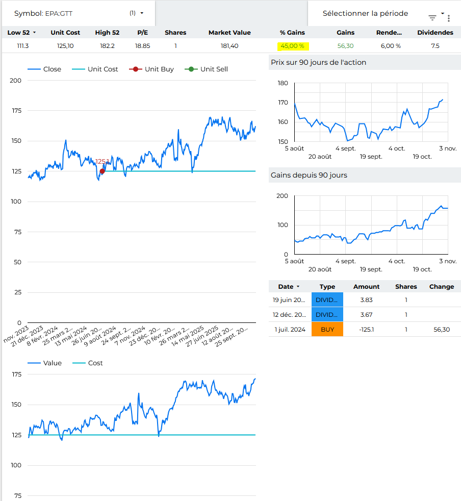The image size is (461, 501).
Task: Toggle the Cost legend in bottom chart
Action: coord(87,363)
